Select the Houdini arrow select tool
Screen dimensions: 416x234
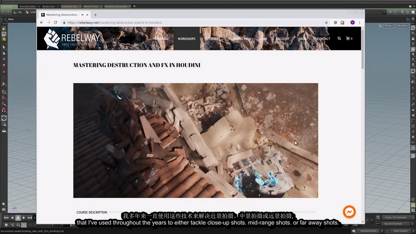click(x=4, y=47)
